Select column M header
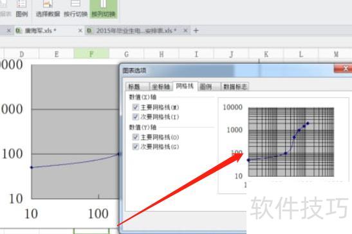Image resolution: width=352 pixels, height=234 pixels. click(336, 54)
